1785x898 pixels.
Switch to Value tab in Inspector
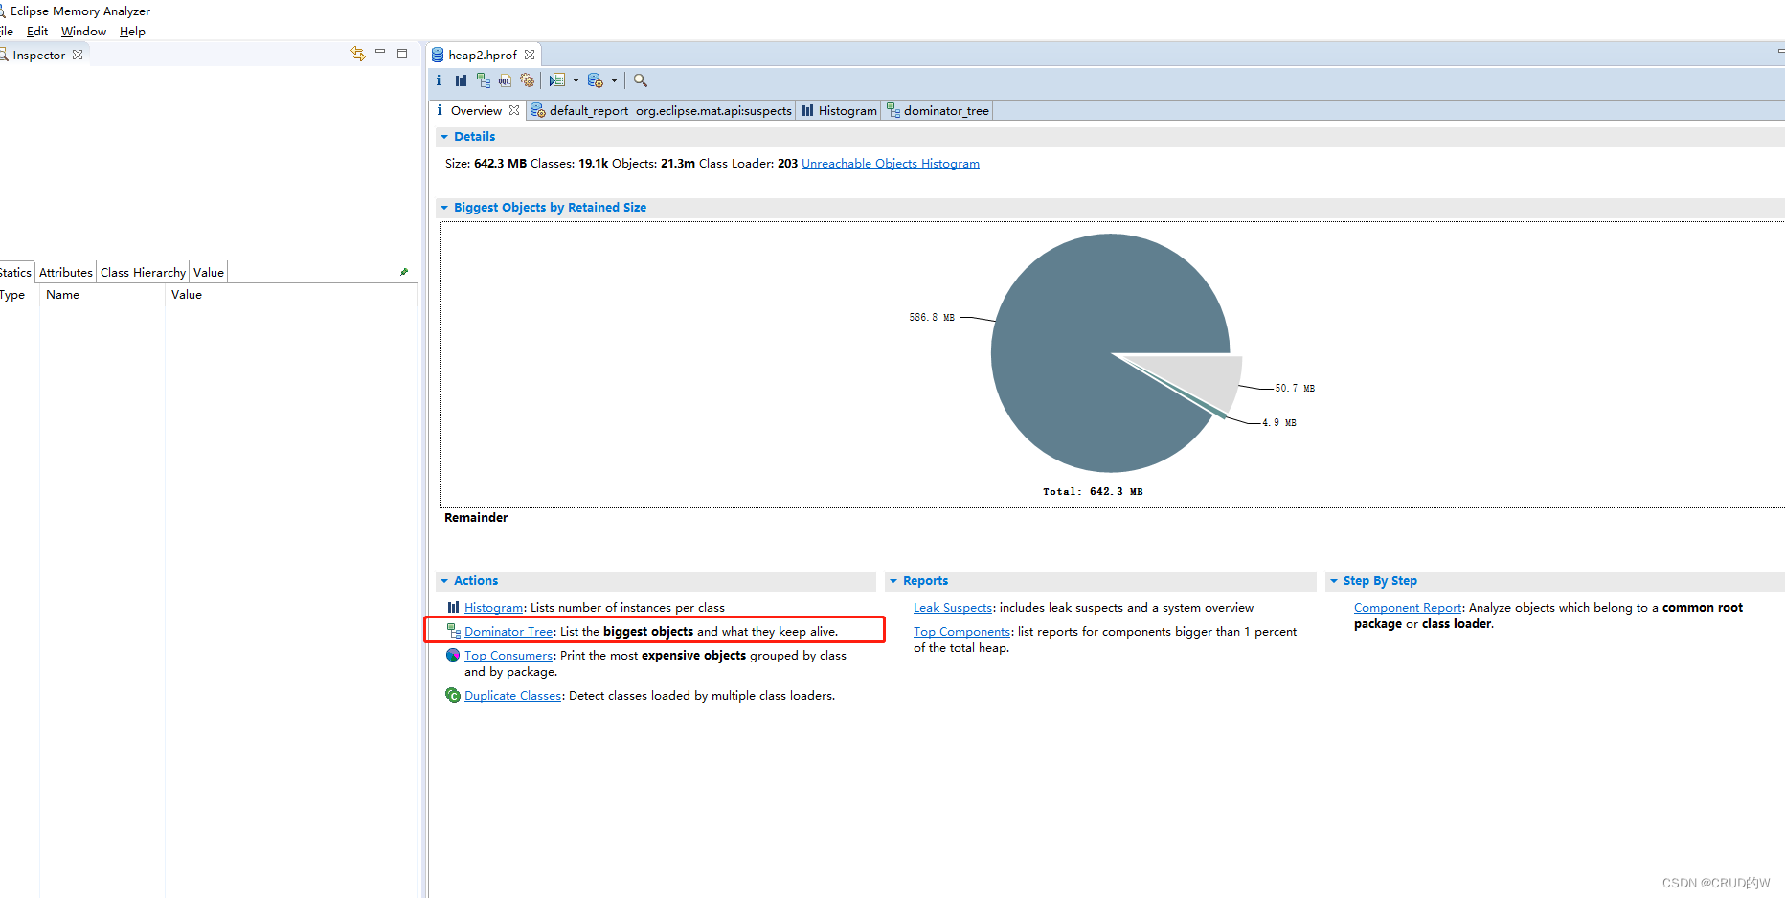(x=209, y=273)
